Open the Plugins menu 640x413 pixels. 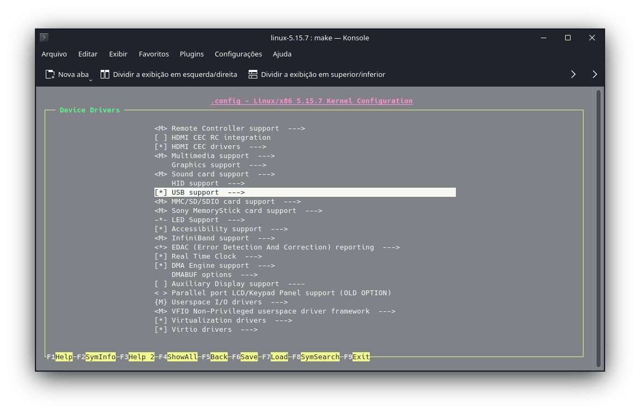(192, 54)
